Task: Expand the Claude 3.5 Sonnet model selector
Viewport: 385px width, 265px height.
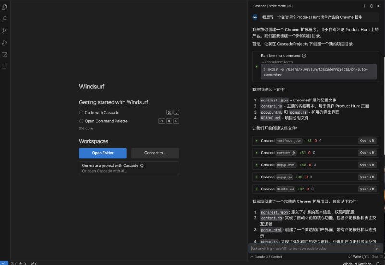Action: coord(266,257)
